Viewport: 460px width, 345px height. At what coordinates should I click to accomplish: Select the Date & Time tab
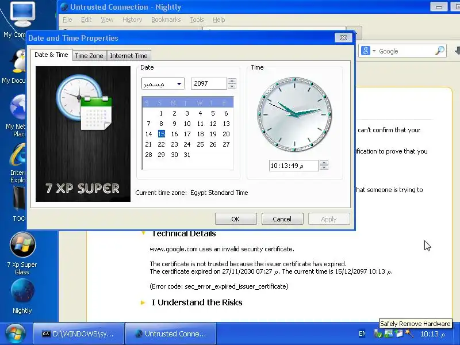coord(51,55)
